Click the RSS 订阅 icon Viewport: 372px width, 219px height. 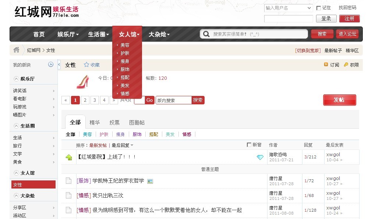[326, 64]
